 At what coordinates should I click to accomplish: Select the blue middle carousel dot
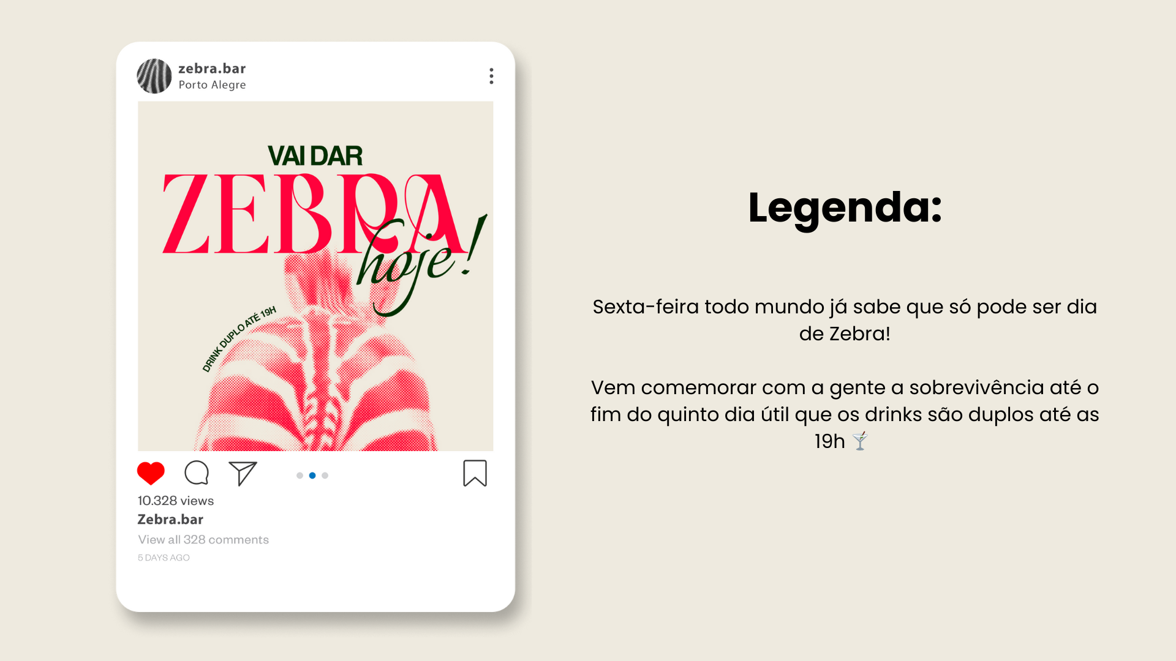[x=312, y=476]
